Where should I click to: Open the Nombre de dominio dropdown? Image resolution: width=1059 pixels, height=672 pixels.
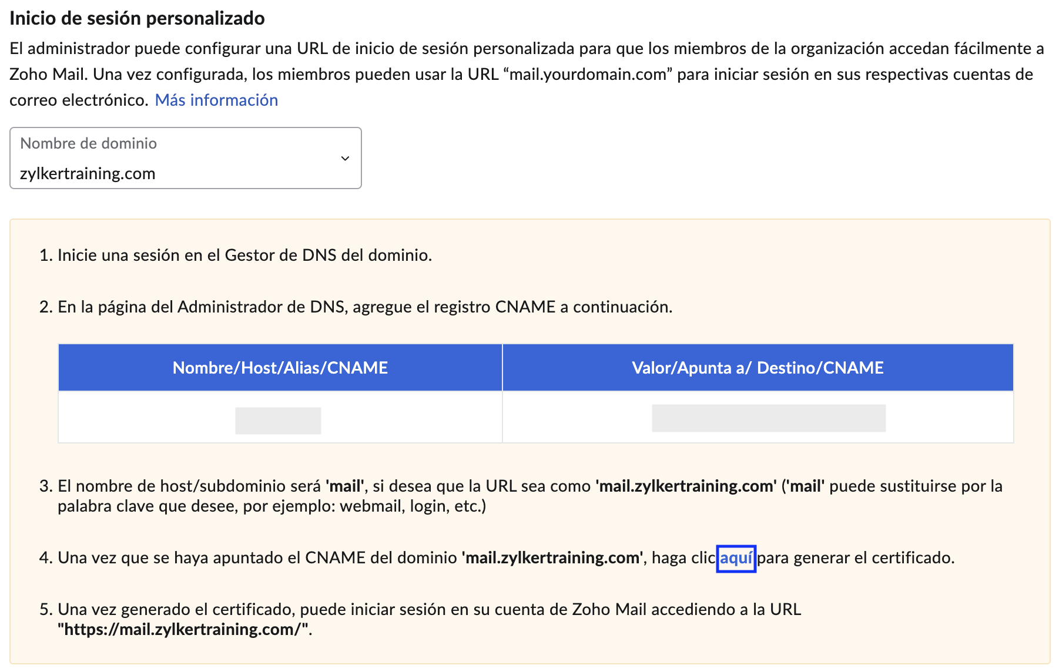tap(185, 158)
